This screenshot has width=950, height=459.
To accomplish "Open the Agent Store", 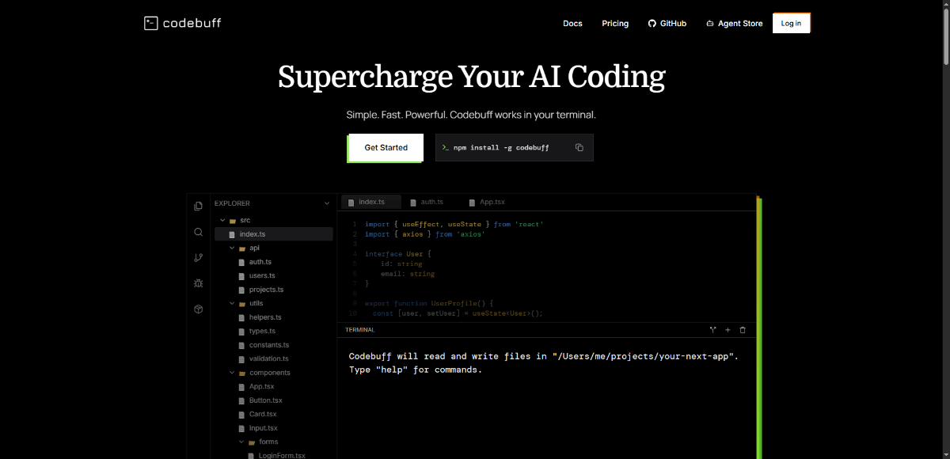I will [x=734, y=24].
